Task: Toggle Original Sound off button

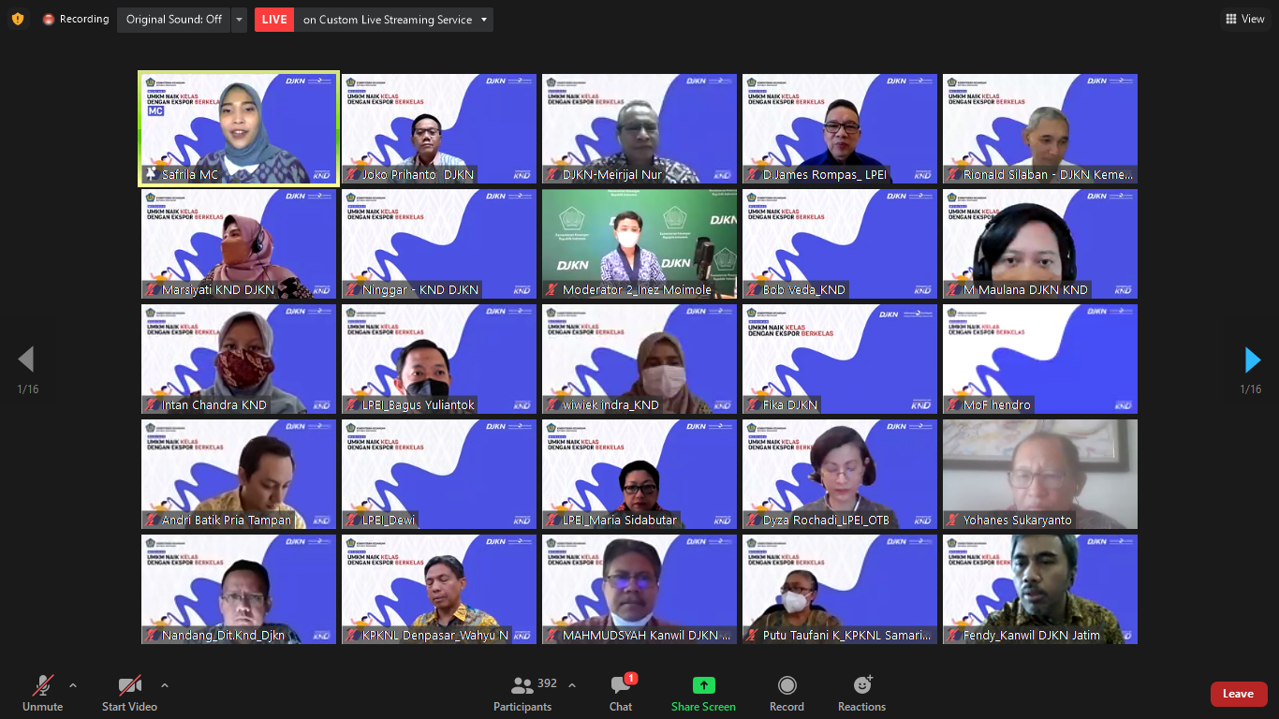Action: 173,20
